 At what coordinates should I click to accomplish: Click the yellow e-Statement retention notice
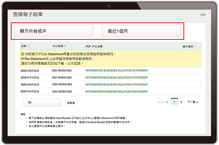(111, 59)
